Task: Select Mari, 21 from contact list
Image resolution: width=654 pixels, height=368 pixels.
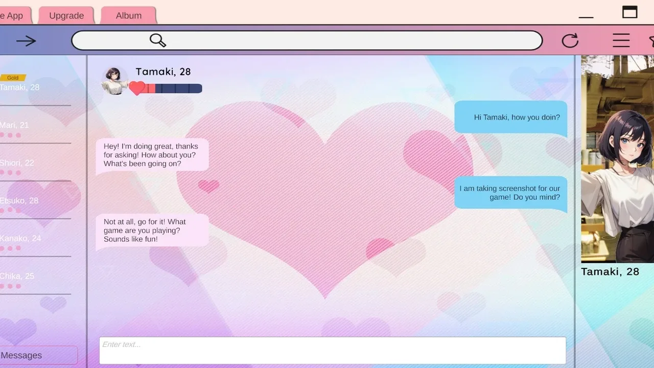Action: (x=15, y=126)
